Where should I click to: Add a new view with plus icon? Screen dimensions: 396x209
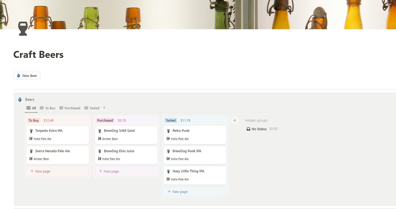[x=104, y=108]
